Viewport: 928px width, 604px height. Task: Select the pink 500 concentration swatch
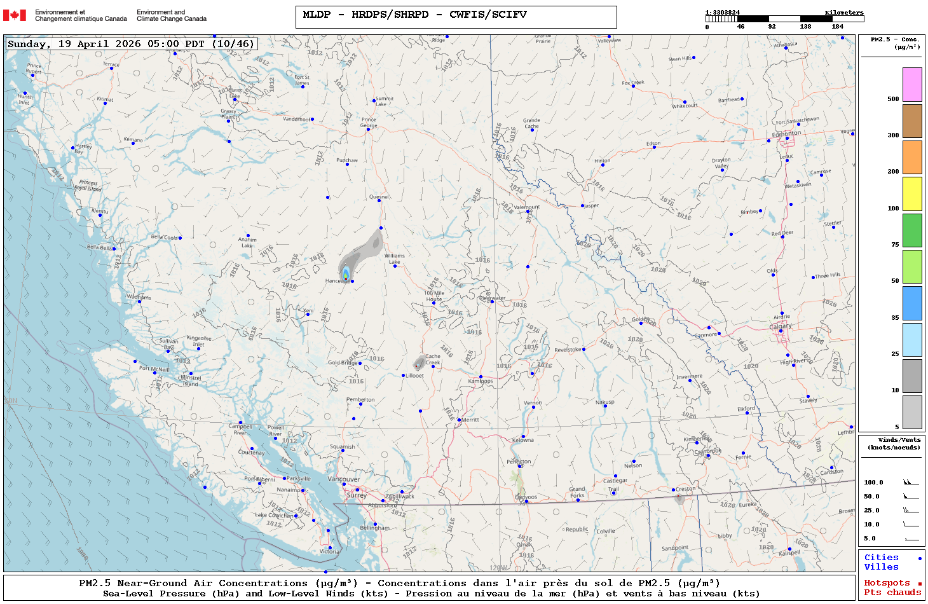tap(912, 85)
